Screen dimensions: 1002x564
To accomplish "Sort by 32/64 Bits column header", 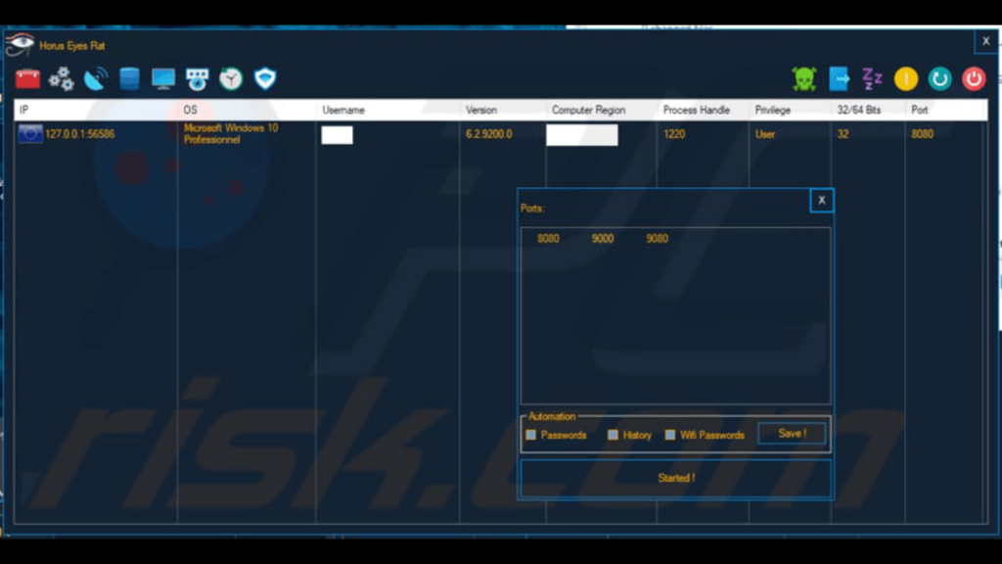I will (x=869, y=110).
